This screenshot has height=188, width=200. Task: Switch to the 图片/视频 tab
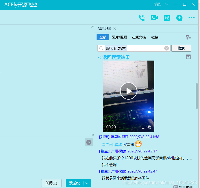click(x=119, y=37)
